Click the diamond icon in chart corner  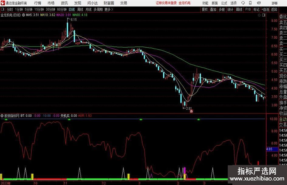[x=259, y=15]
